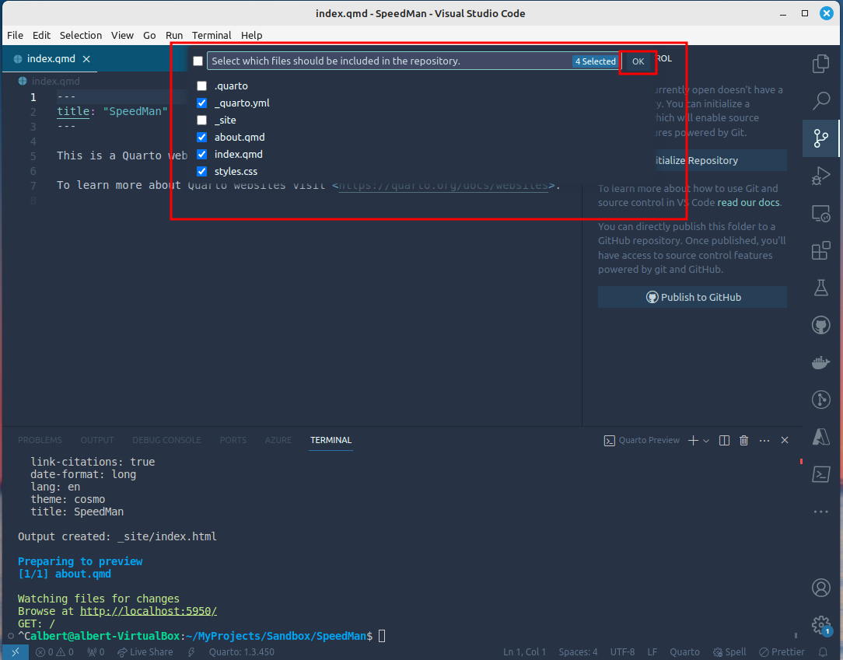Open the Explorer view in activity bar
The width and height of the screenshot is (843, 660).
[821, 64]
